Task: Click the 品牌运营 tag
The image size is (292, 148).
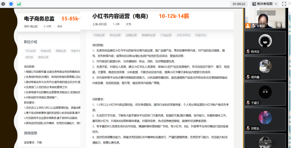Action: pos(131,35)
